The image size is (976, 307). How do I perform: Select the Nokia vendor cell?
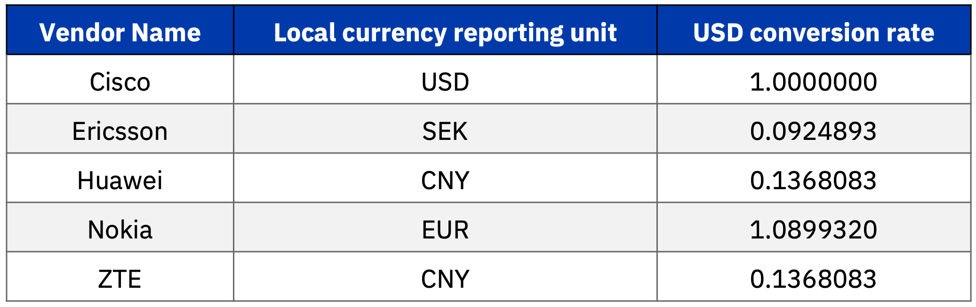coord(120,227)
